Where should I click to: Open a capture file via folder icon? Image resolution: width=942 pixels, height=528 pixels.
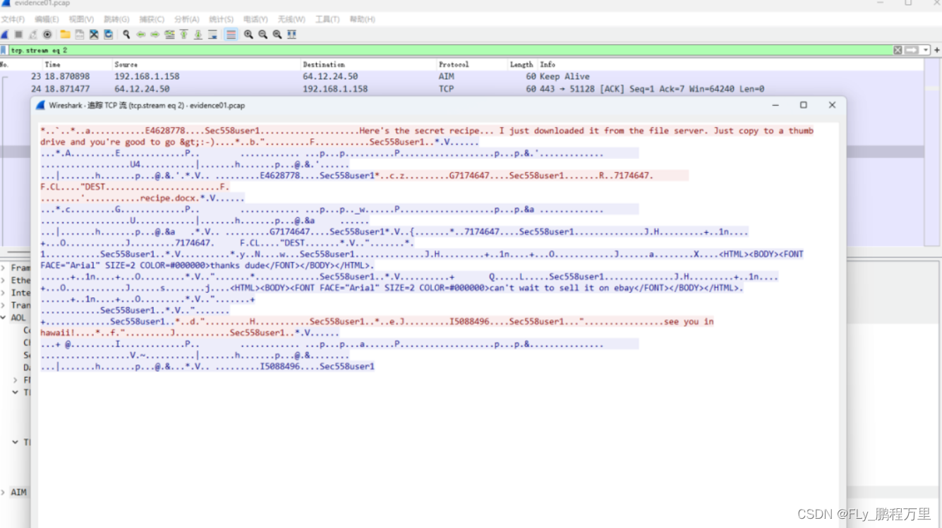pyautogui.click(x=65, y=35)
